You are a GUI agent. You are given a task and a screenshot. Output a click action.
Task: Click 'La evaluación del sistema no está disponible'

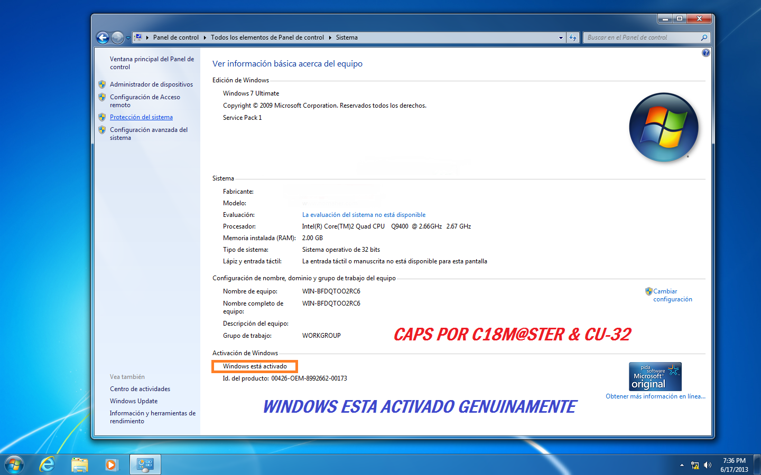(364, 215)
